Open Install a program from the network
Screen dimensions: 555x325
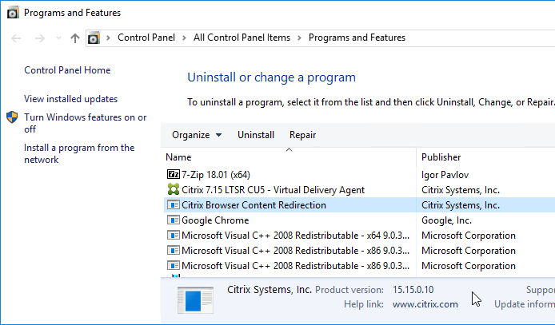point(79,153)
